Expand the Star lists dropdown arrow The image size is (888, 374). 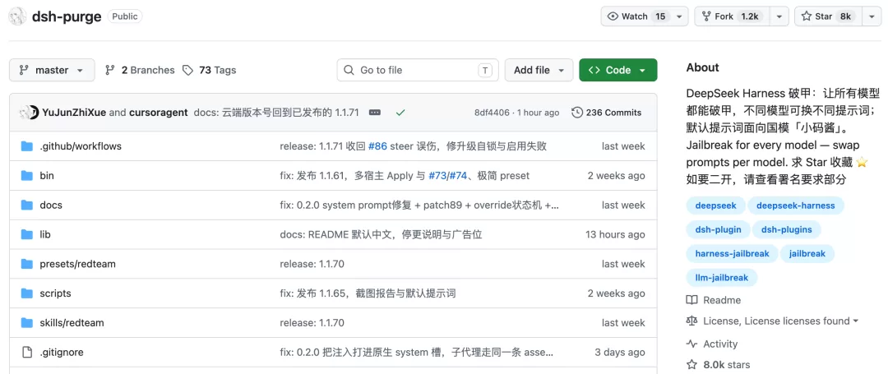(x=872, y=16)
